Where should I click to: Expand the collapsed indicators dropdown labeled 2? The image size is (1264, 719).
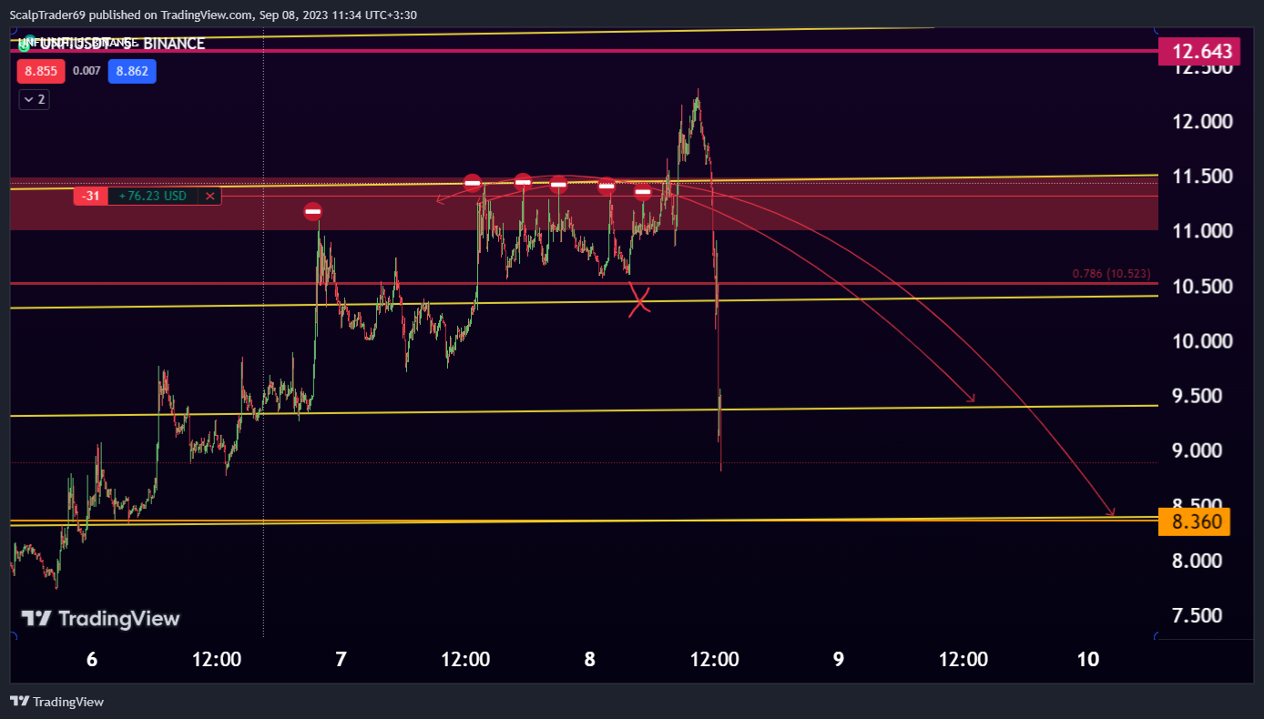(x=35, y=99)
